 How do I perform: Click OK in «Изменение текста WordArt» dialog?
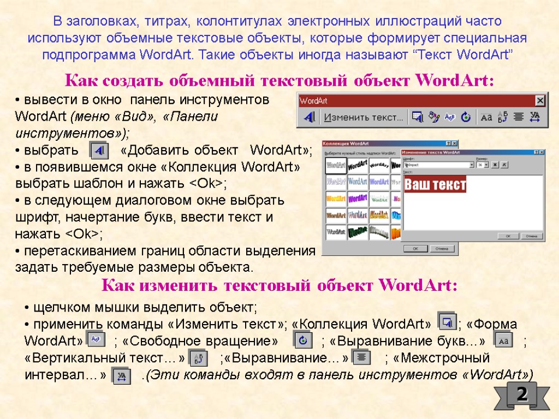(508, 236)
